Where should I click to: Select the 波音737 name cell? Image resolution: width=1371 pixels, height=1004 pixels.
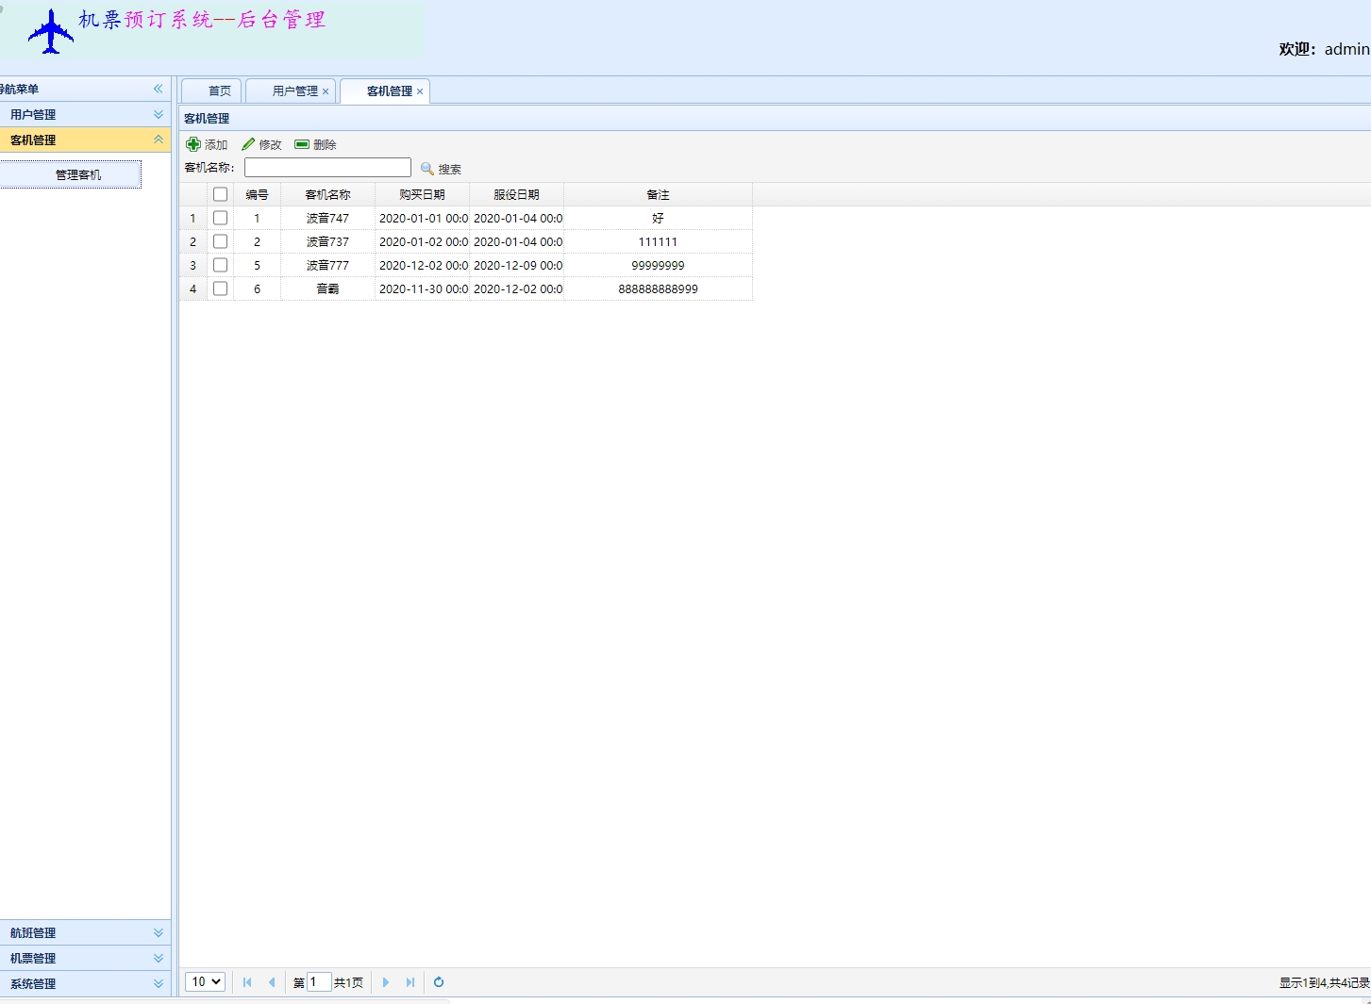327,241
